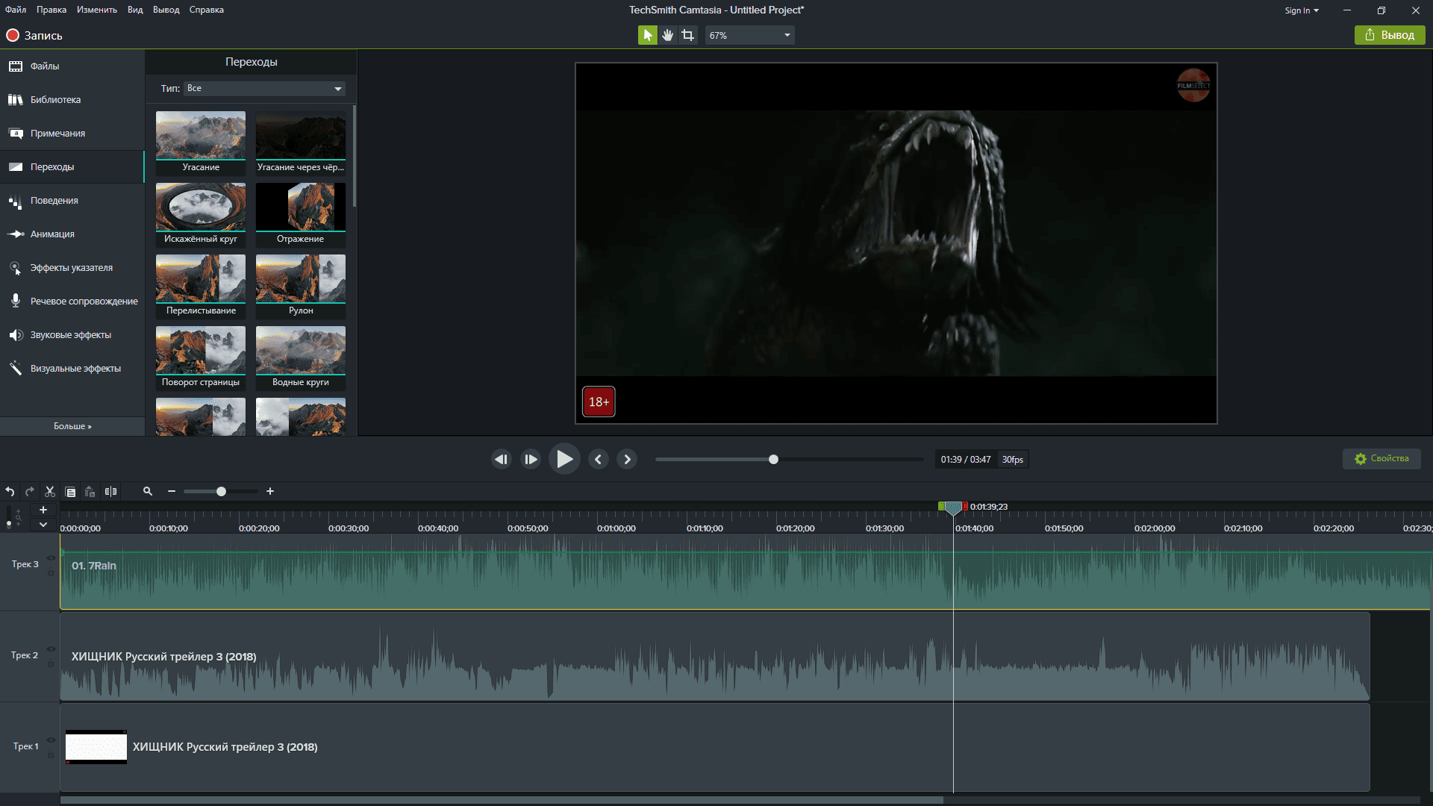
Task: Undo the last timeline action
Action: 10,491
